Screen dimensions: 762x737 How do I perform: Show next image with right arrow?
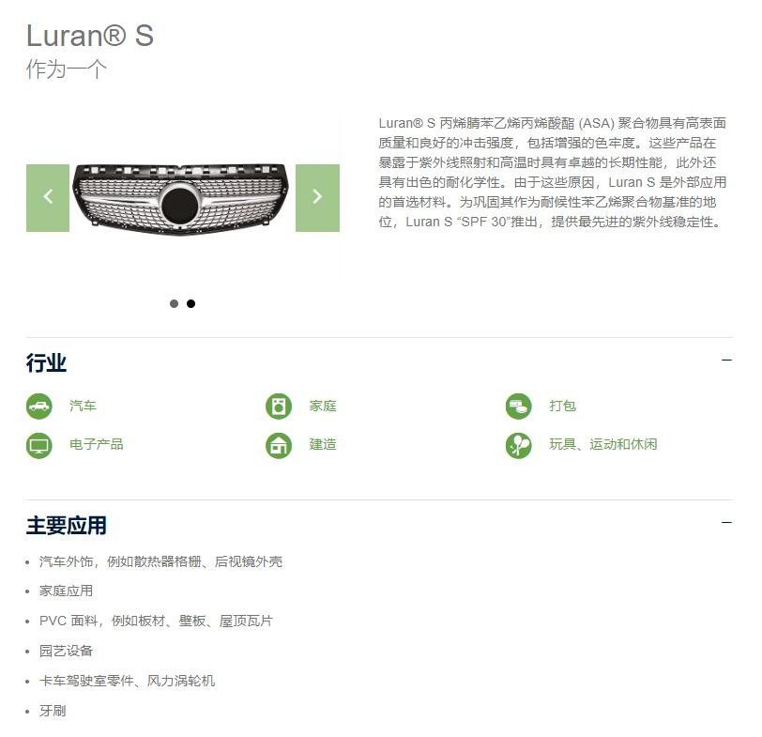coord(317,198)
